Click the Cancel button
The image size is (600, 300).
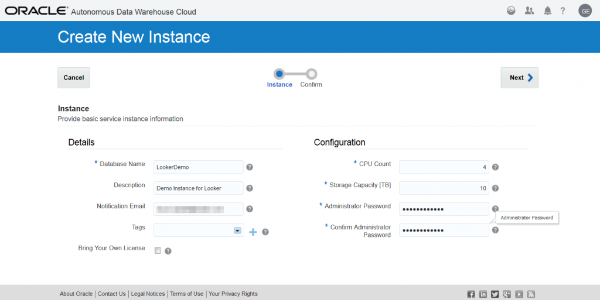coord(74,78)
